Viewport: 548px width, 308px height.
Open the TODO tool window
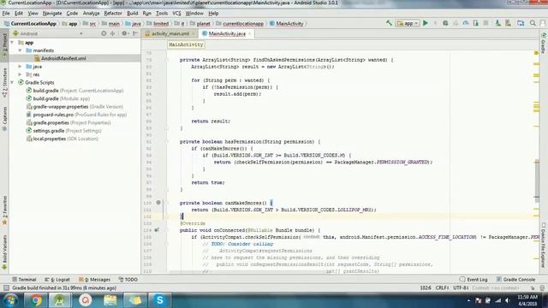tap(128, 280)
